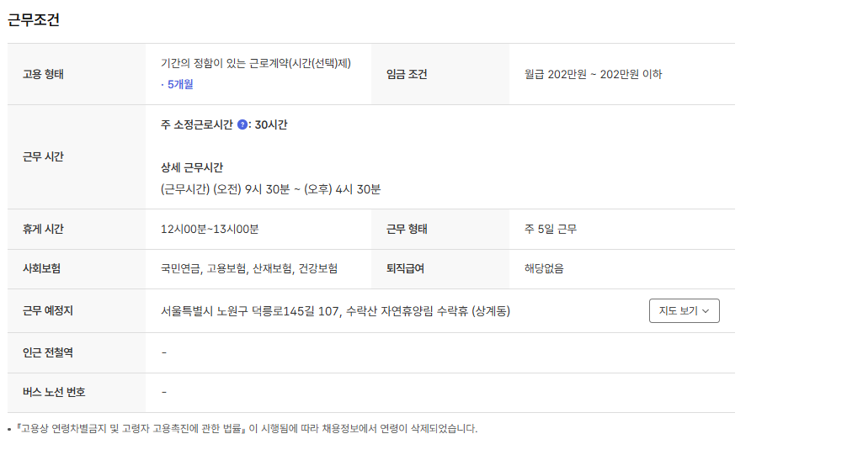
Task: Select the 상세 근무시간 subheading
Action: [x=192, y=167]
